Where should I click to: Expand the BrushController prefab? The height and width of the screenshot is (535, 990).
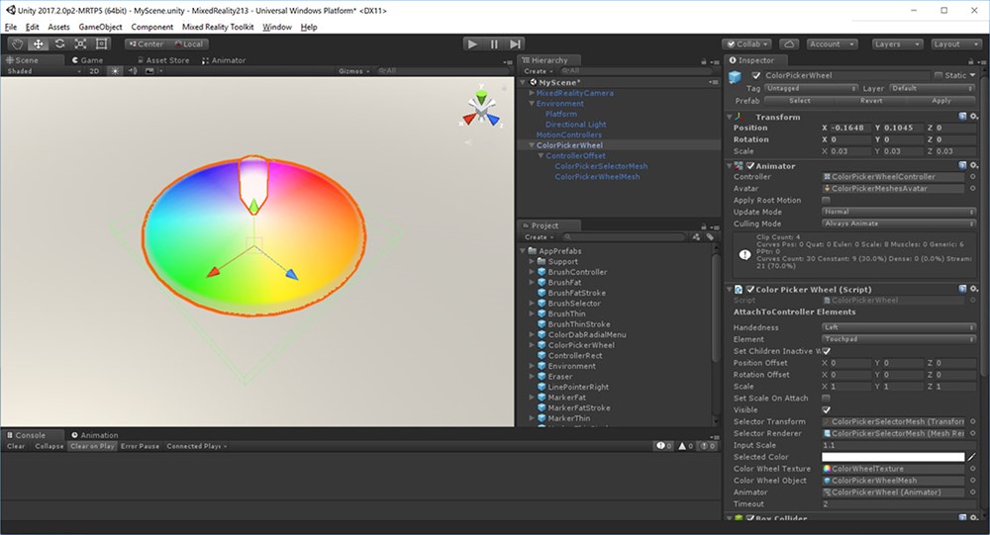point(532,272)
